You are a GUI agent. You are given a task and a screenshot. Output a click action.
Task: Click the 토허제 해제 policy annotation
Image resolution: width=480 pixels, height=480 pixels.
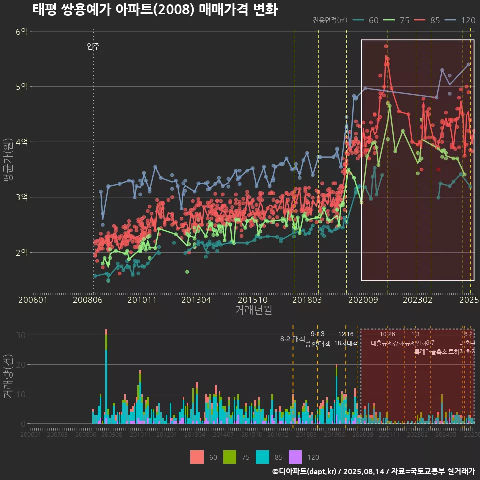coord(461,352)
